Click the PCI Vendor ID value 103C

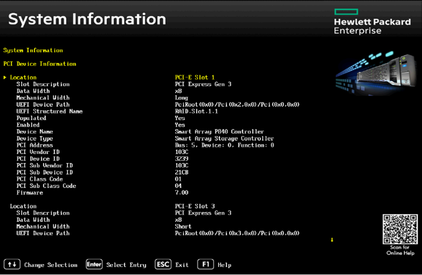[182, 152]
